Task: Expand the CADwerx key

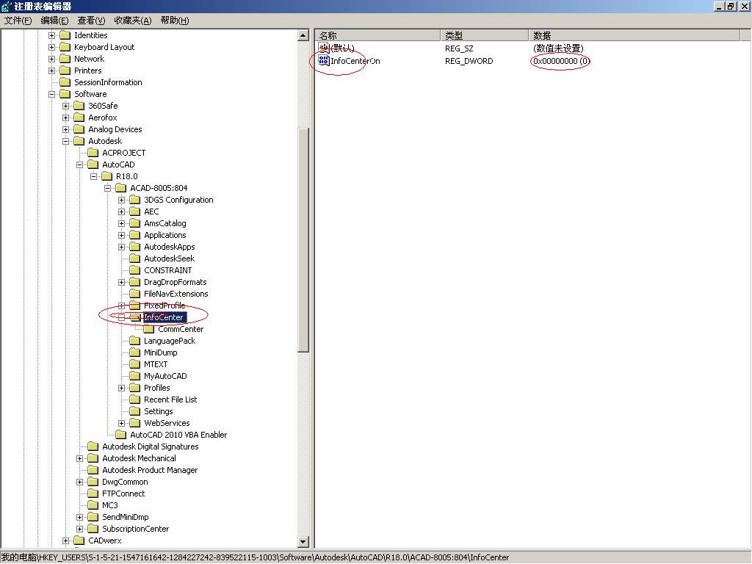Action: 65,540
